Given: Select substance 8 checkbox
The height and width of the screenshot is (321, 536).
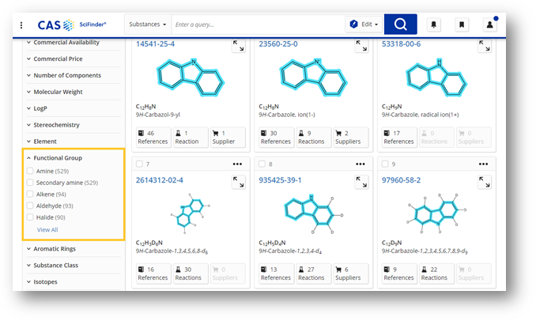Looking at the screenshot, I should (262, 164).
